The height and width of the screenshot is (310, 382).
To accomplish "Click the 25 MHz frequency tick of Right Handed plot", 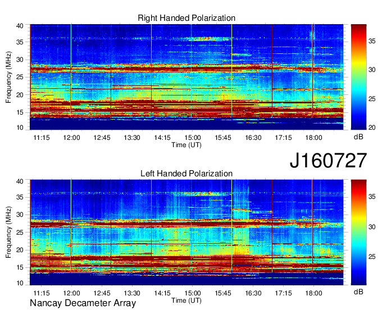I will pos(20,77).
